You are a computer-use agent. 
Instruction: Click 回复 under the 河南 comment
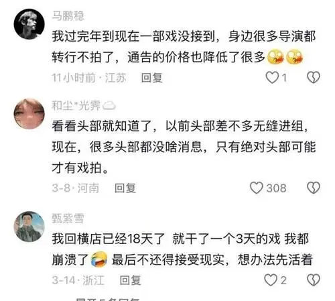point(125,188)
